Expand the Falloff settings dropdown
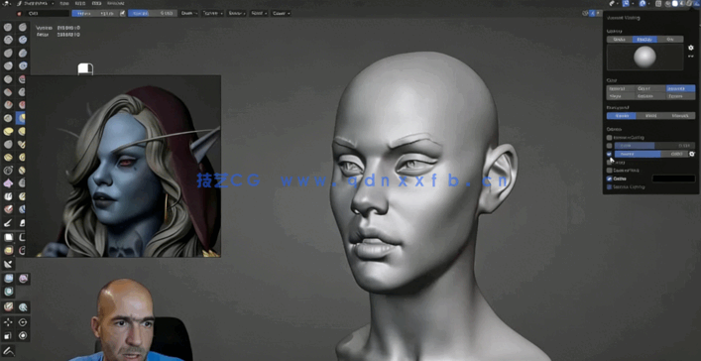Viewport: 701px width, 361px height. point(259,14)
